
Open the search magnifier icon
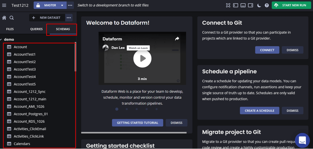click(x=12, y=18)
